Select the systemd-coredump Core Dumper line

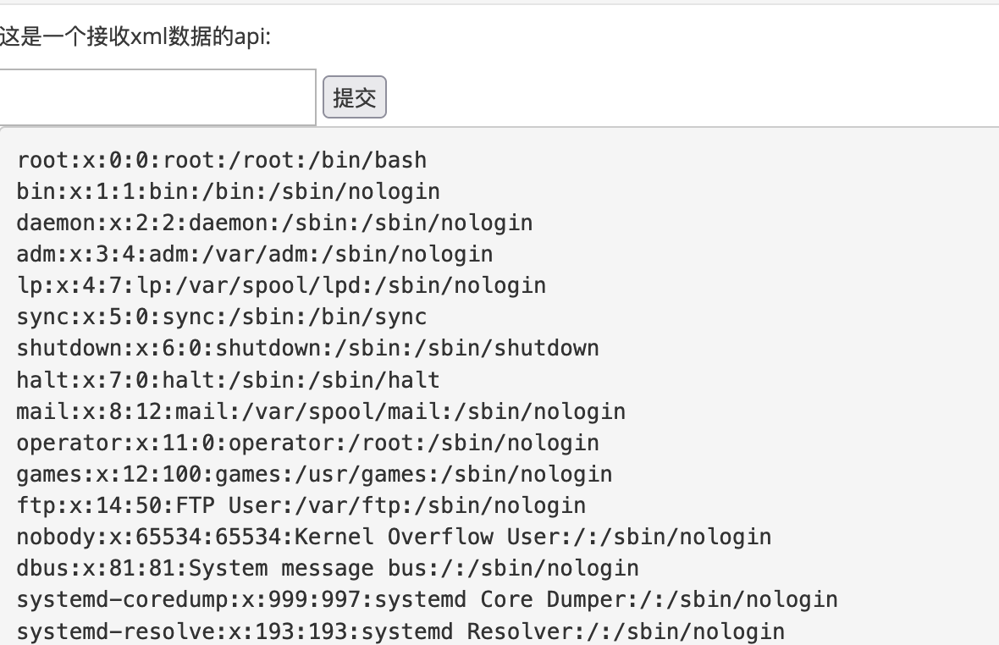(427, 600)
